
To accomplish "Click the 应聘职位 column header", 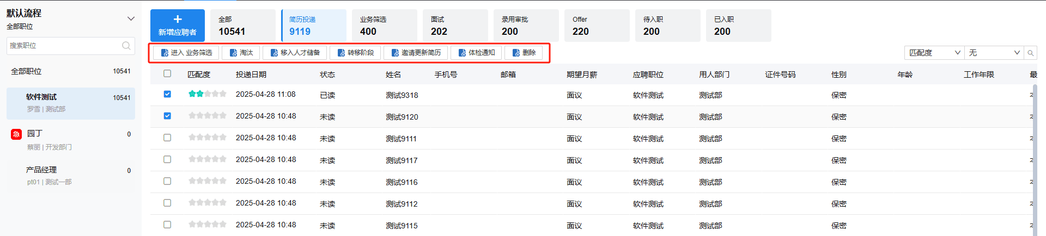I will [648, 74].
